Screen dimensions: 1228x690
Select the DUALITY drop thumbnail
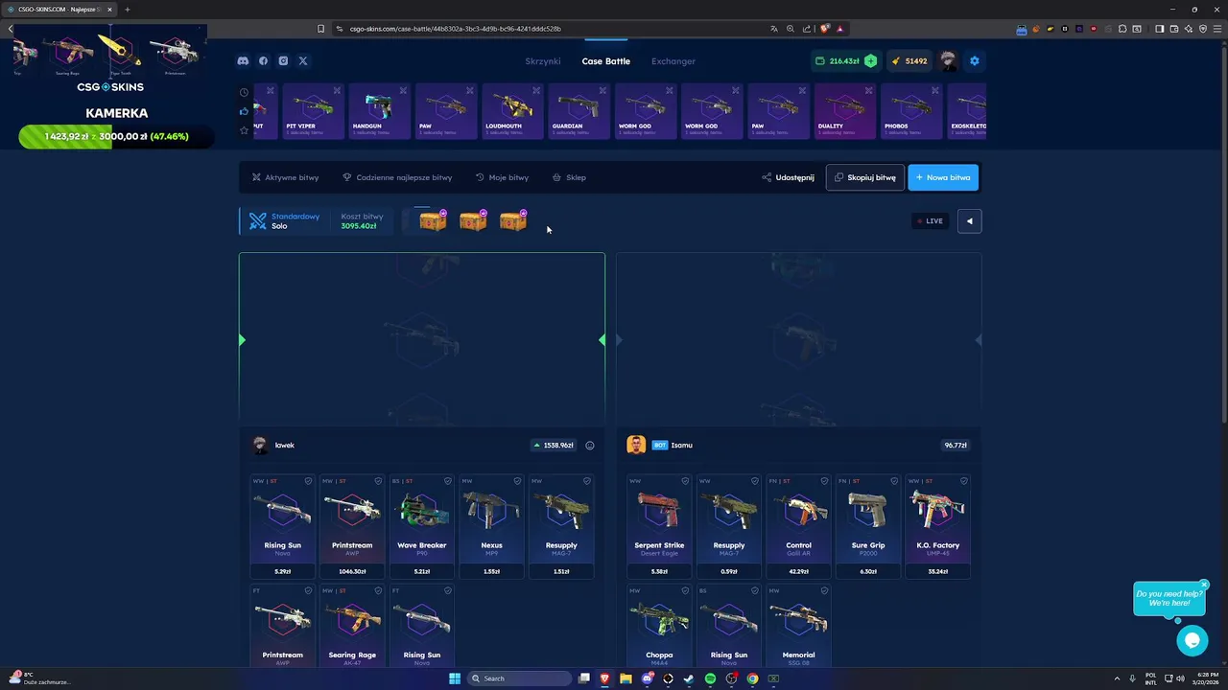point(844,111)
